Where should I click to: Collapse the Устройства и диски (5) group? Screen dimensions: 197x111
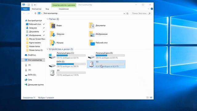click(47, 49)
